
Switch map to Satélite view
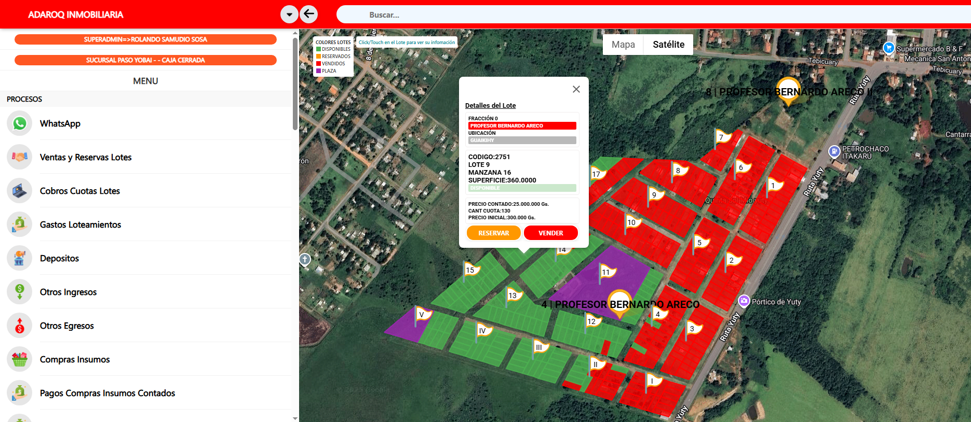pos(668,45)
